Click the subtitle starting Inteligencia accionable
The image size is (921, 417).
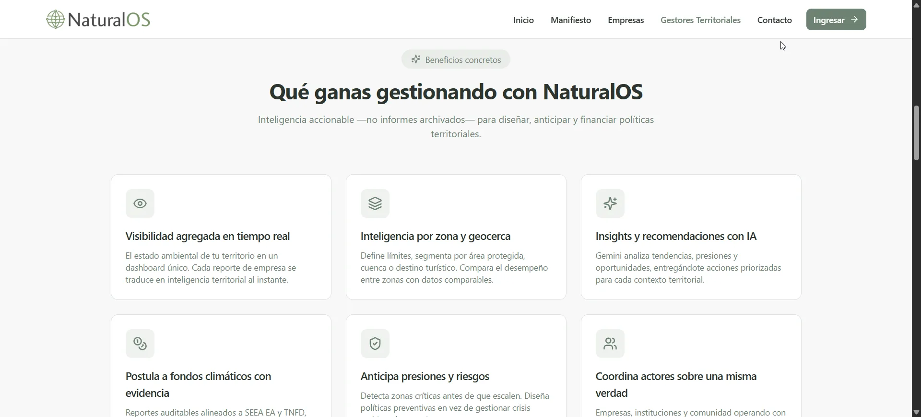click(456, 127)
